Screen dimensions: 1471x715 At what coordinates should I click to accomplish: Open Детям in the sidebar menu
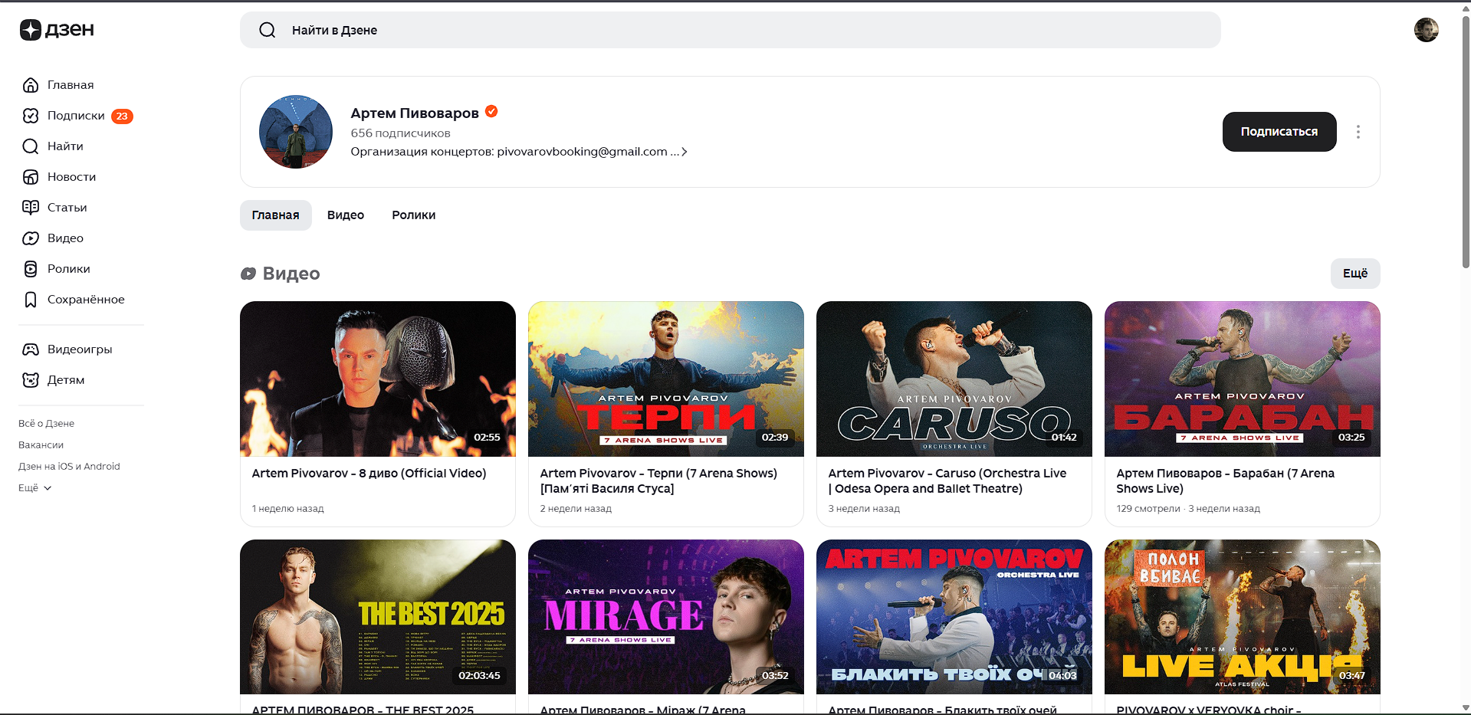click(x=66, y=380)
